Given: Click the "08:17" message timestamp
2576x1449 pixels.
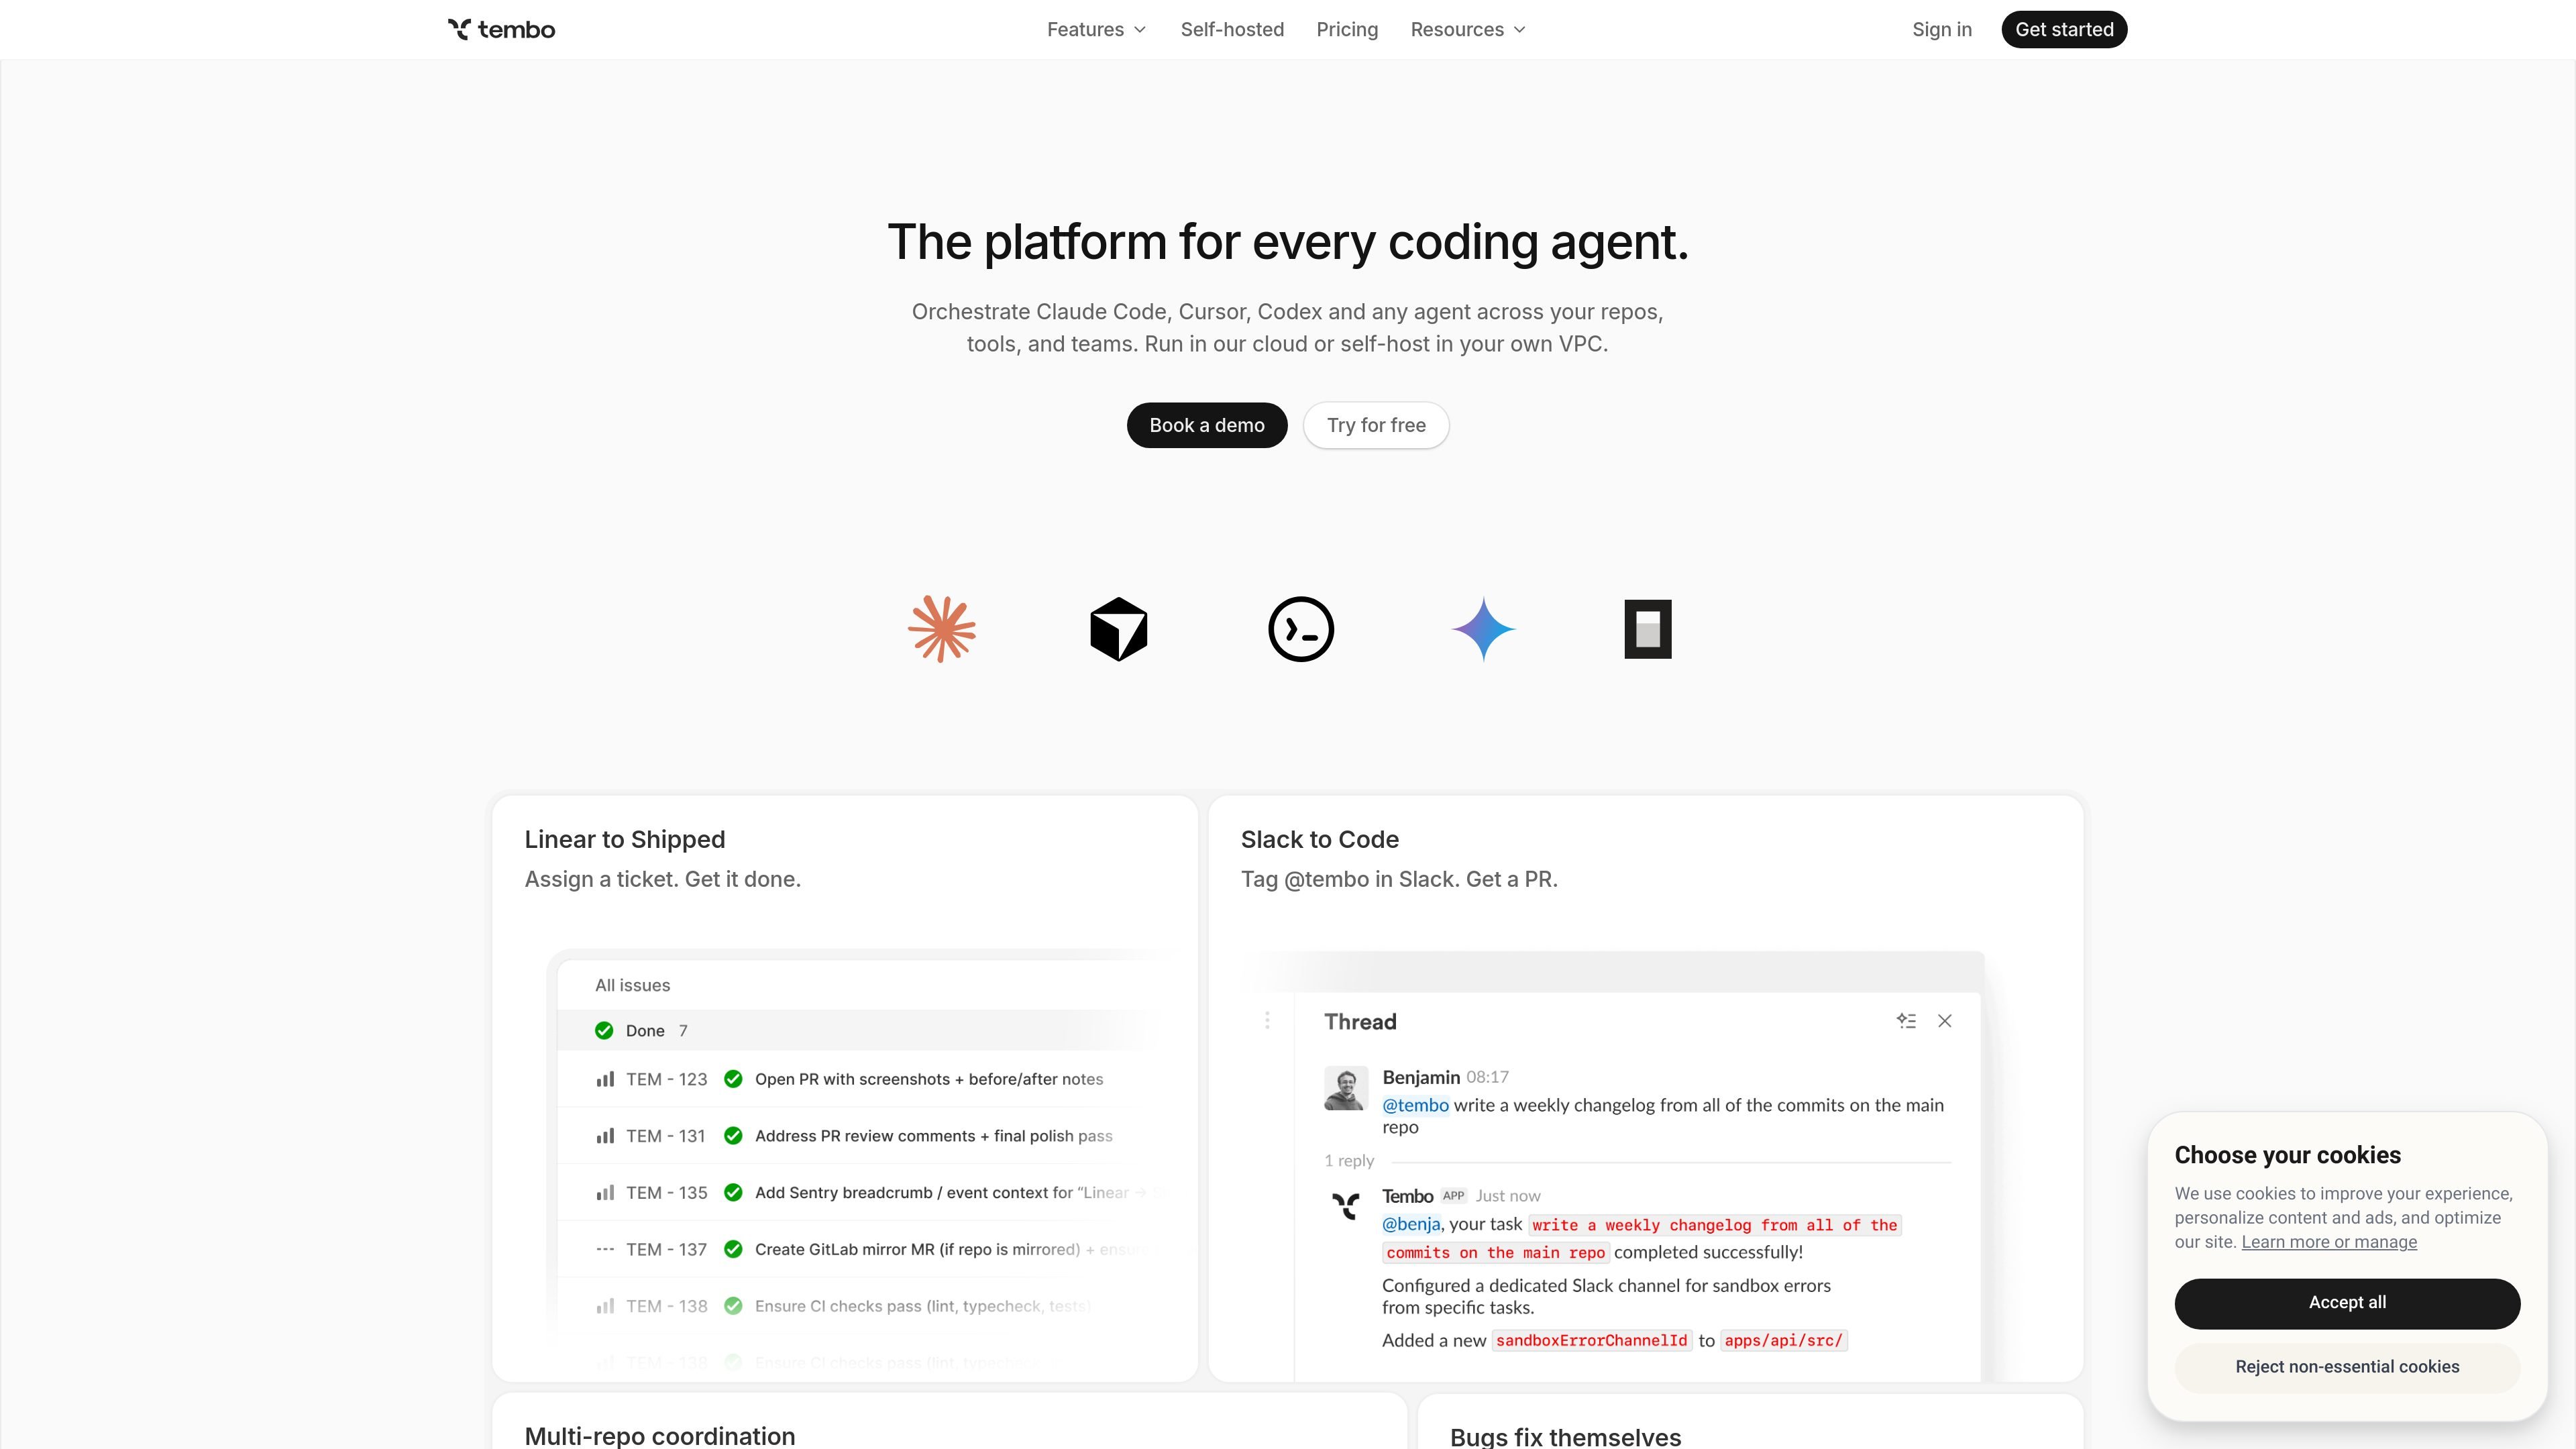Looking at the screenshot, I should (x=1487, y=1077).
